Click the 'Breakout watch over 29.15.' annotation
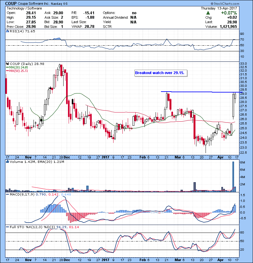 pyautogui.click(x=161, y=73)
